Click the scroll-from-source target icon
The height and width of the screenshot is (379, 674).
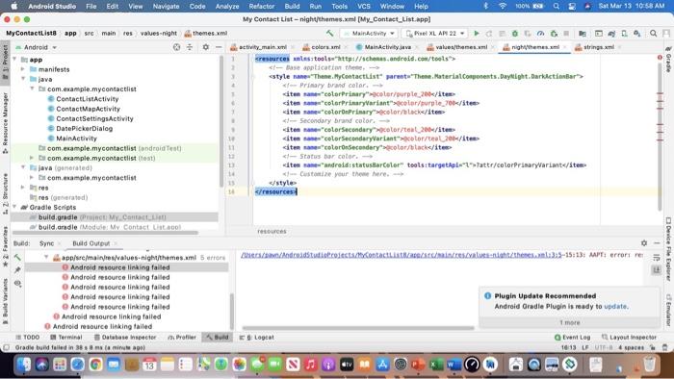(x=176, y=47)
